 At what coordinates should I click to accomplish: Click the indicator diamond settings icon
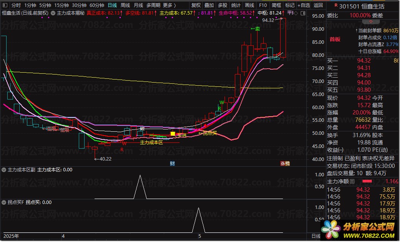coord(296,13)
